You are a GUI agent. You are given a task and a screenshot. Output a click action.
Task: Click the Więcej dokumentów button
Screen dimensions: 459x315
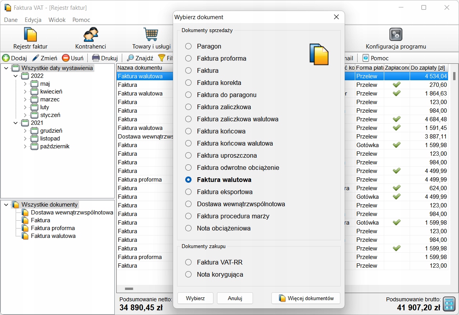pos(305,298)
